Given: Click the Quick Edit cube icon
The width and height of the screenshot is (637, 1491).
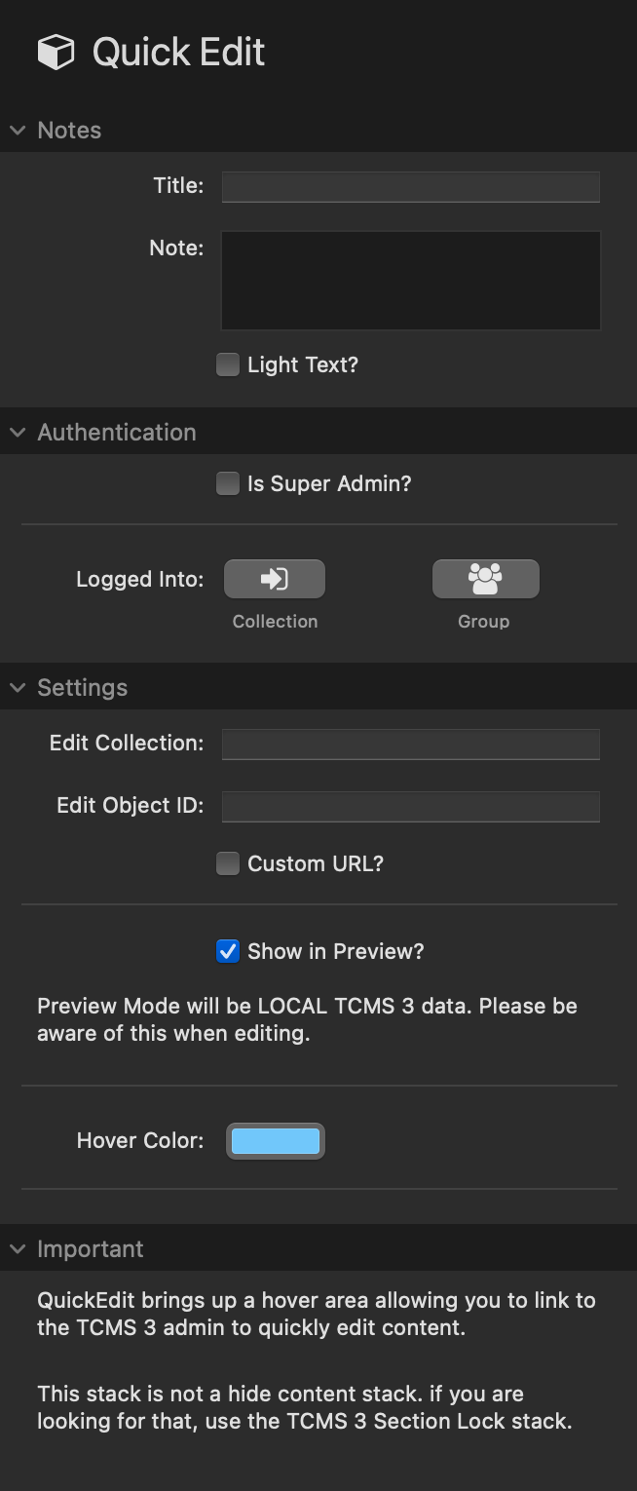Looking at the screenshot, I should (x=56, y=52).
